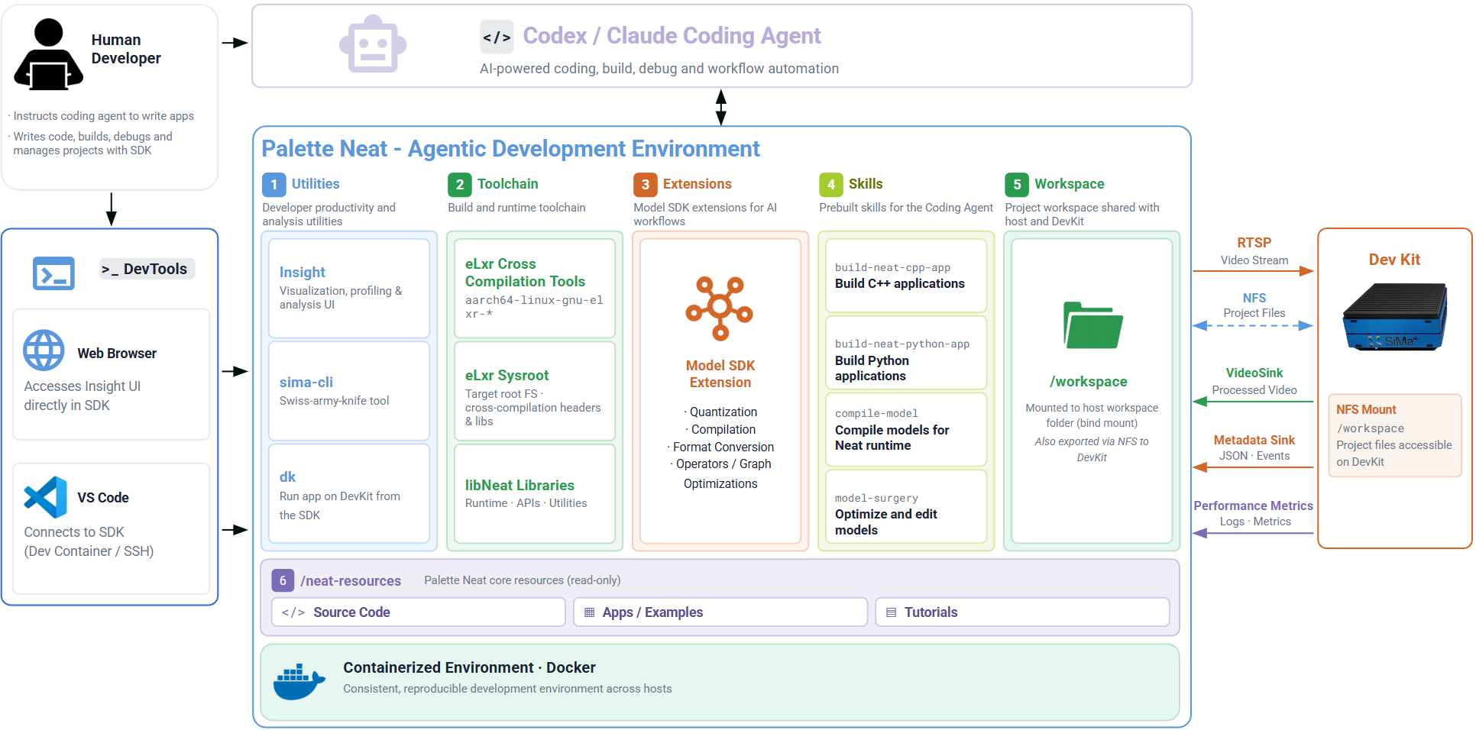Select the eLxr Sysroot card
This screenshot has height=730, width=1476.
(535, 391)
